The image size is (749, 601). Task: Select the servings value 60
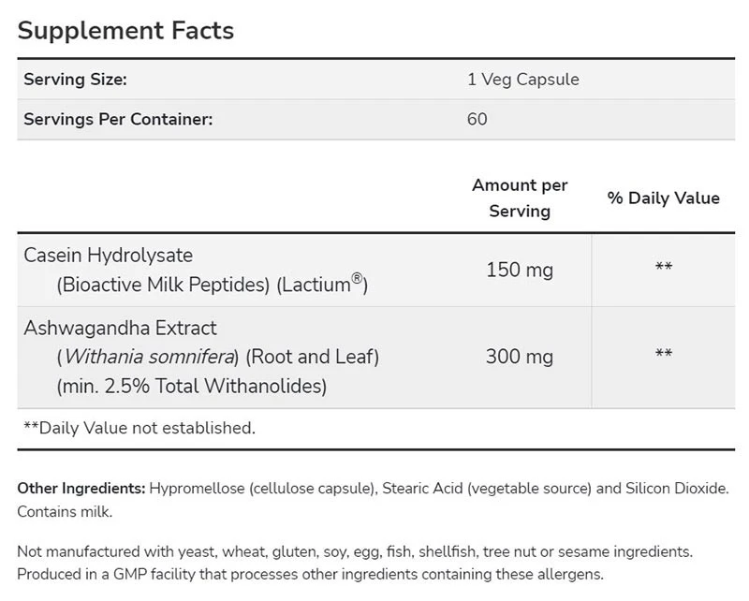click(477, 119)
